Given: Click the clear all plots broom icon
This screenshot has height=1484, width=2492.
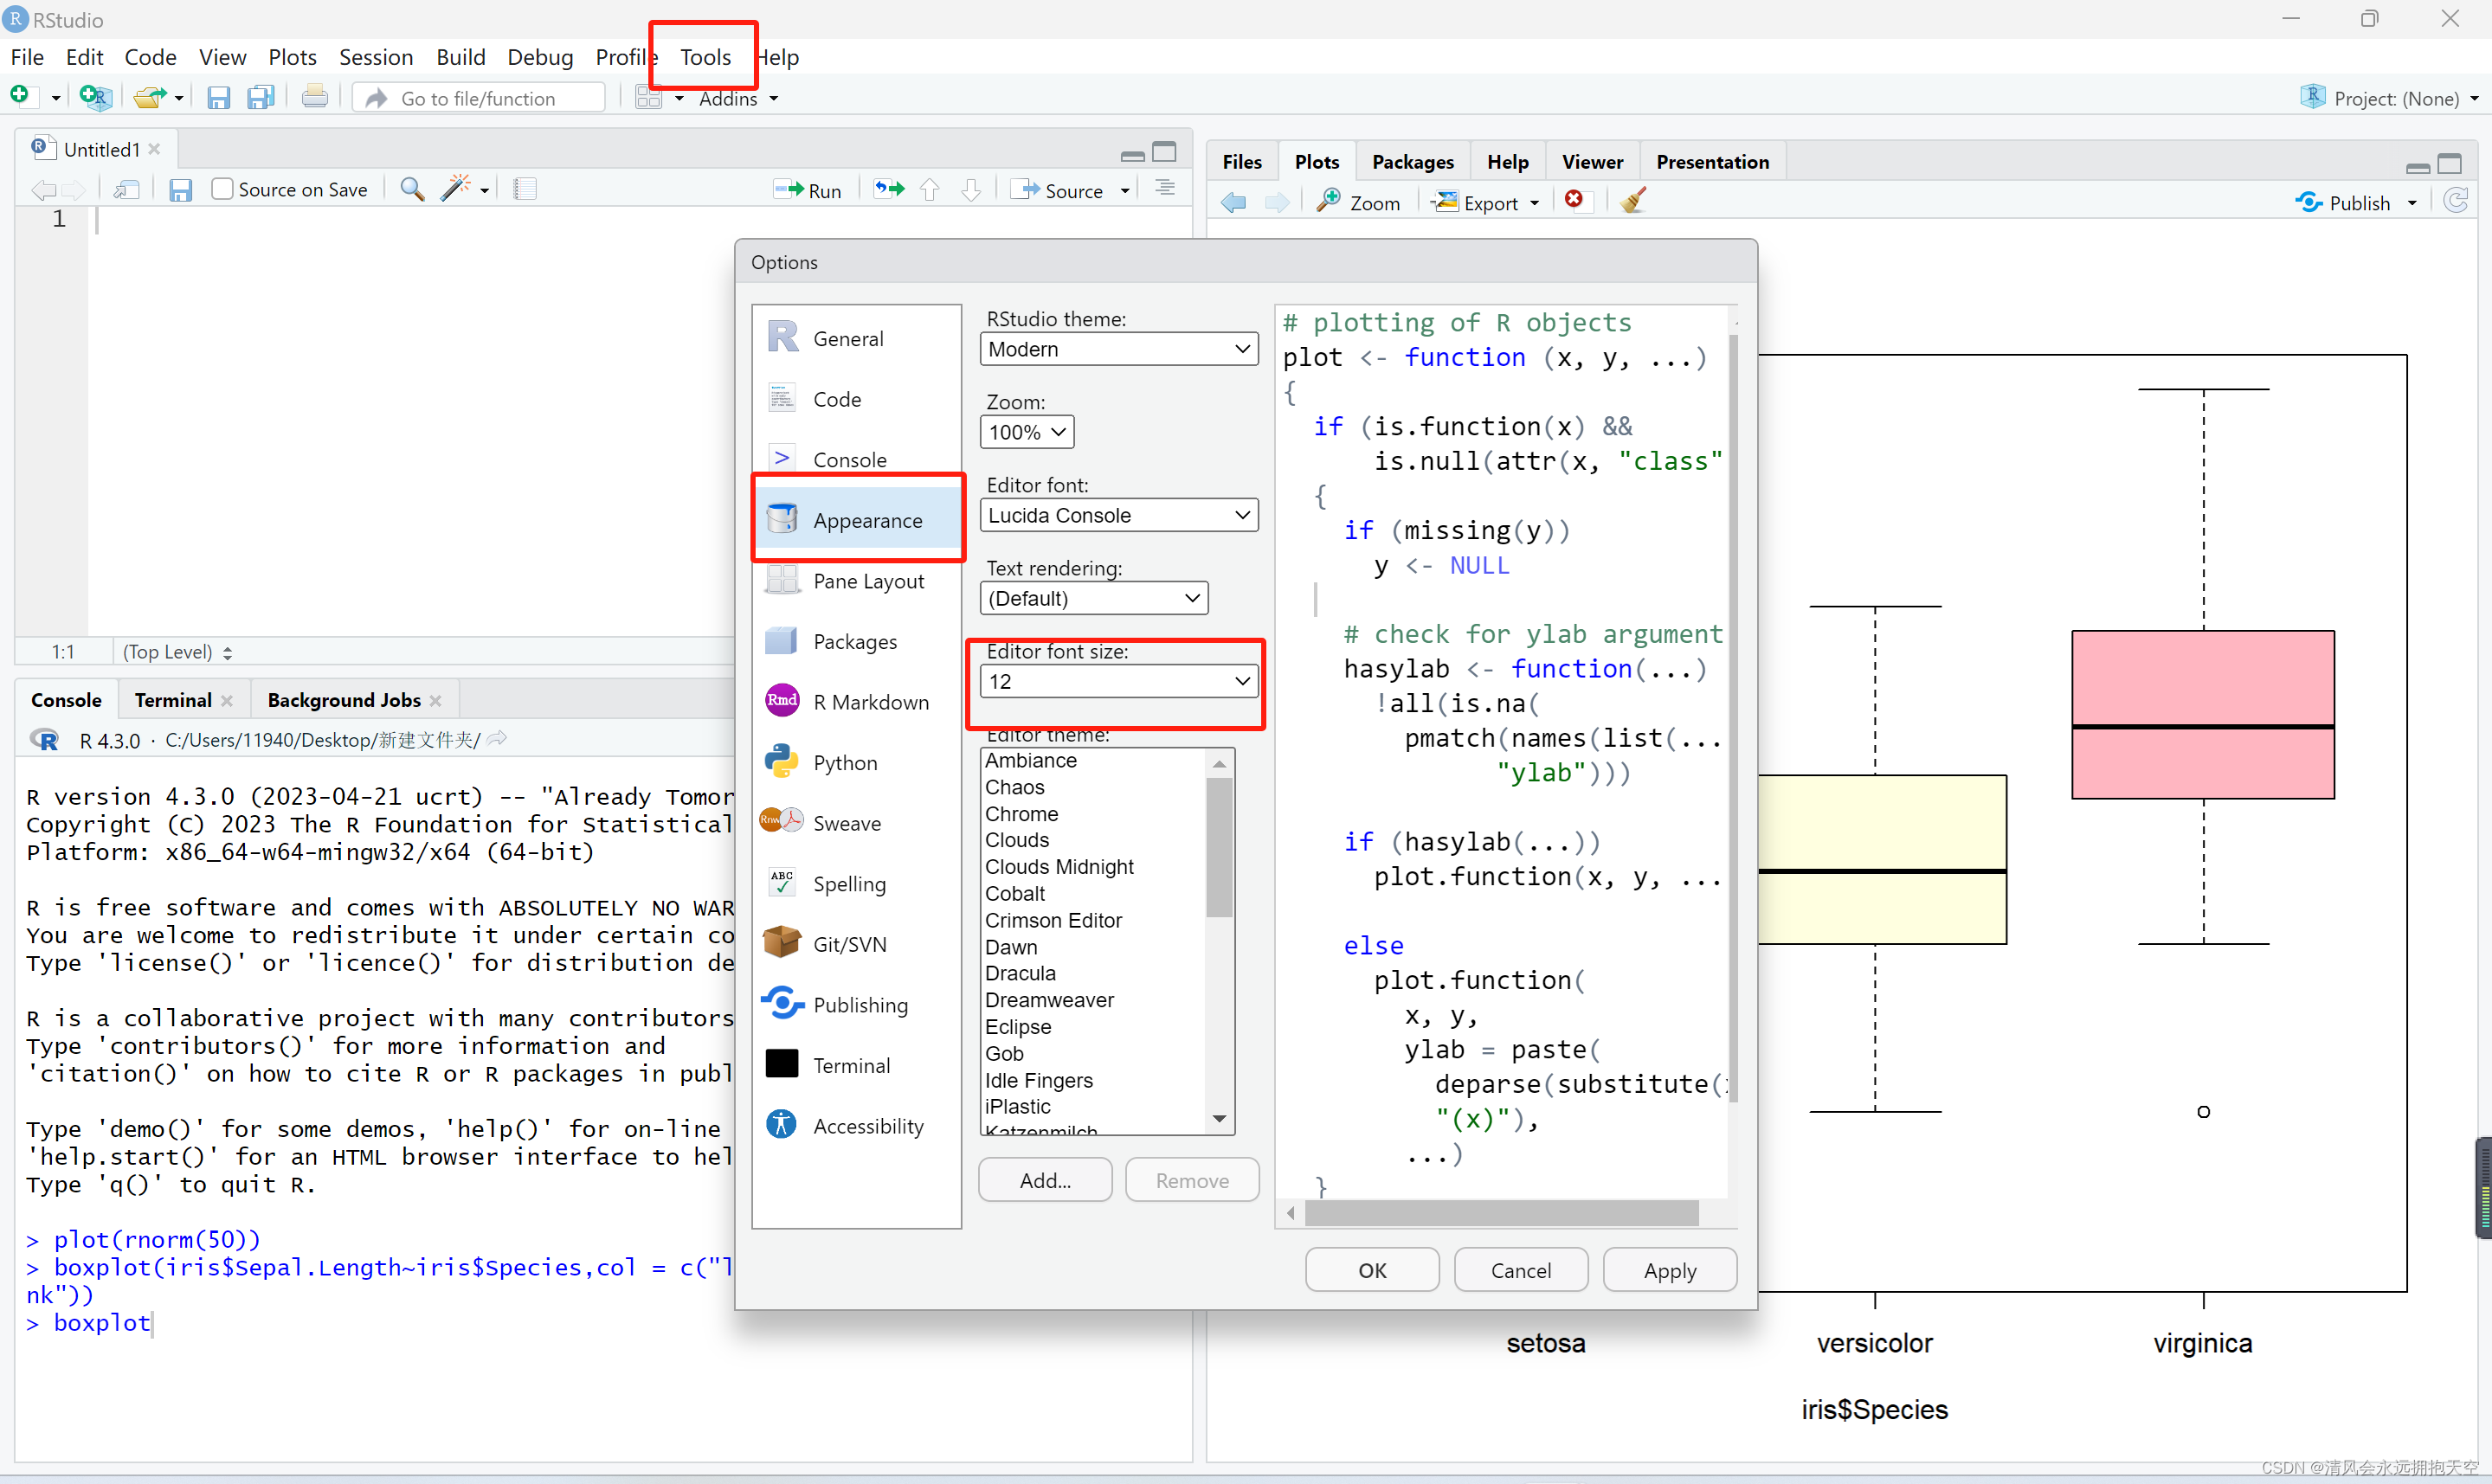Looking at the screenshot, I should [1633, 202].
